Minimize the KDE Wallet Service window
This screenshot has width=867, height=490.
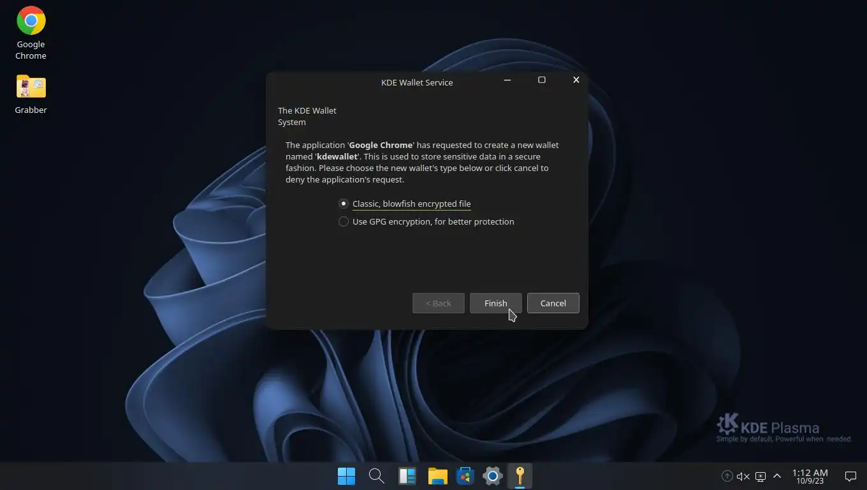pyautogui.click(x=507, y=80)
